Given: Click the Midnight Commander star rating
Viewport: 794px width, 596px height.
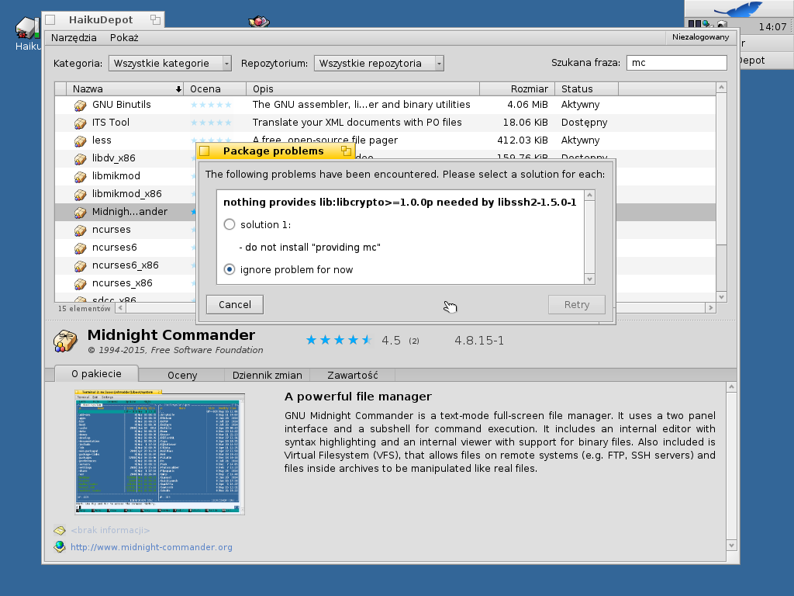Looking at the screenshot, I should click(339, 340).
